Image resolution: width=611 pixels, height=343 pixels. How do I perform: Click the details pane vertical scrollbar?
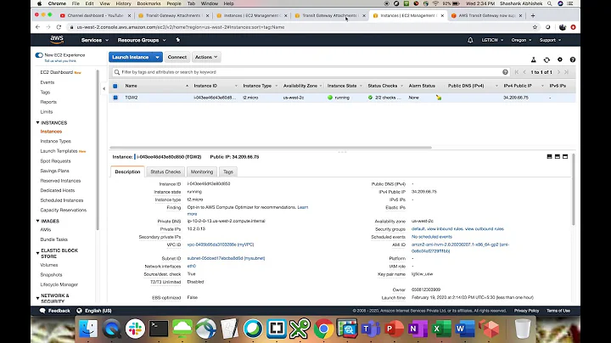tap(573, 189)
